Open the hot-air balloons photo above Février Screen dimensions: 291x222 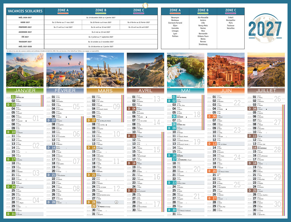[x=65, y=70]
